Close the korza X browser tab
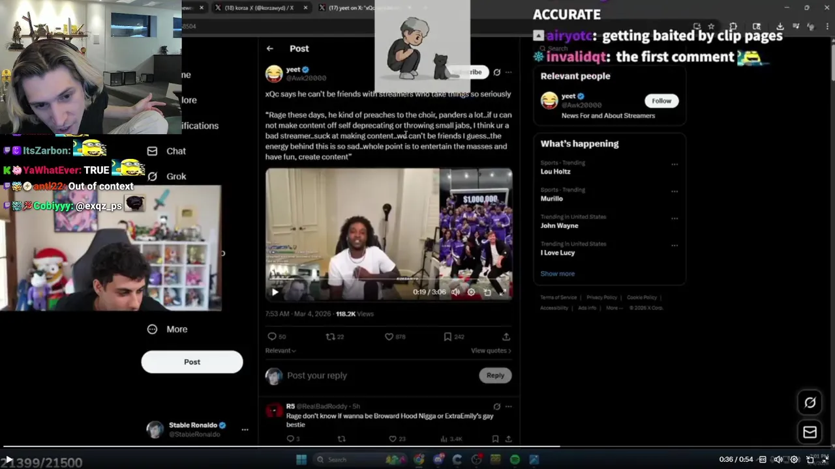This screenshot has width=835, height=469. [x=305, y=8]
